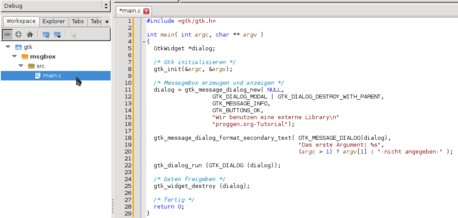
Task: Open project settings folder-with-checkmark icon
Action: pyautogui.click(x=46, y=34)
